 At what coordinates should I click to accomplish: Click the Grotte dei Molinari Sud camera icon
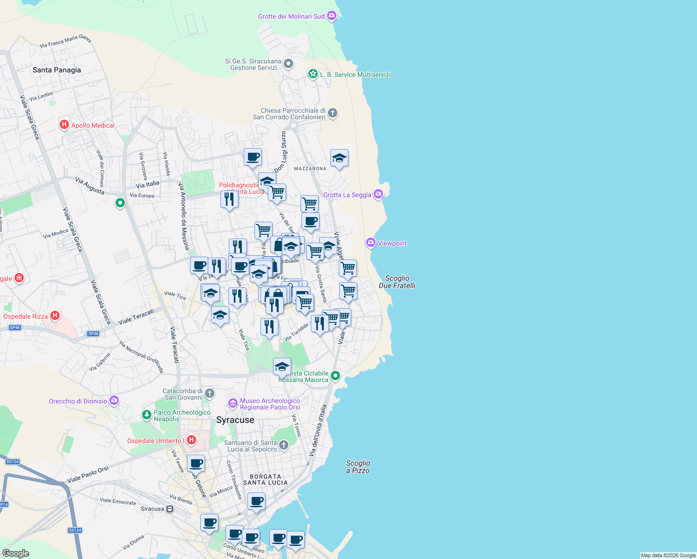pyautogui.click(x=332, y=16)
